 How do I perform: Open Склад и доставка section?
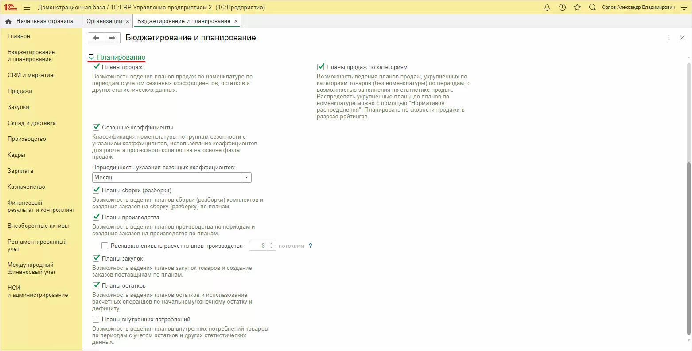tap(31, 123)
